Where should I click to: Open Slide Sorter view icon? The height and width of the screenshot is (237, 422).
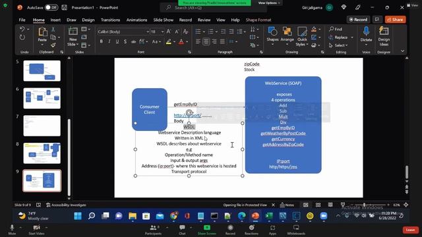318,205
